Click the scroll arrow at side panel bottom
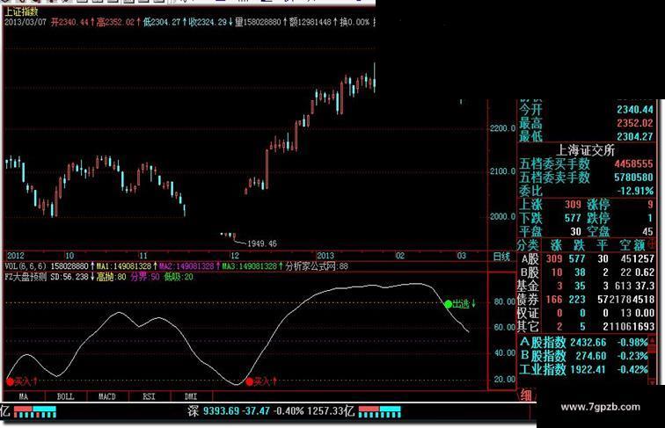The image size is (665, 428). pos(652,381)
